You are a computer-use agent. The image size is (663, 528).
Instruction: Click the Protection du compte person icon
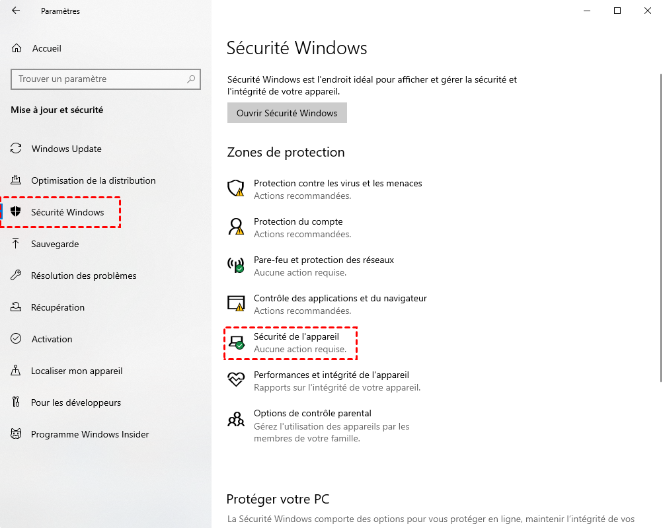236,227
